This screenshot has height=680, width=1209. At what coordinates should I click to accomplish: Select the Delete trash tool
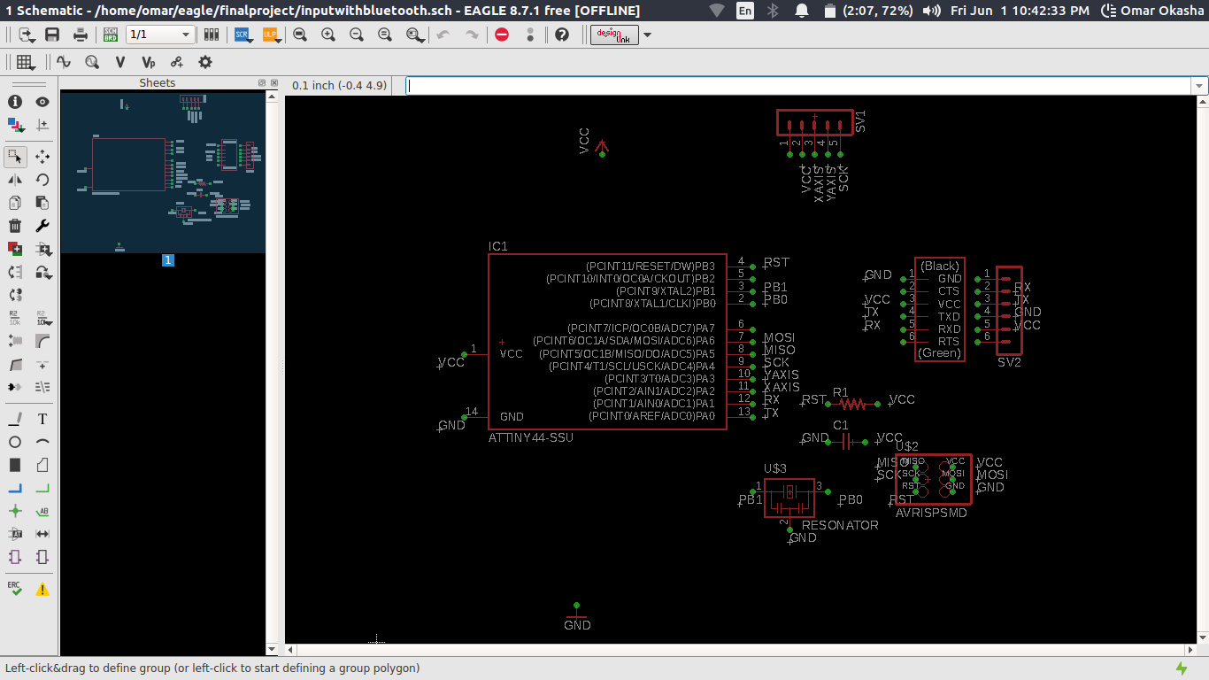tap(15, 226)
